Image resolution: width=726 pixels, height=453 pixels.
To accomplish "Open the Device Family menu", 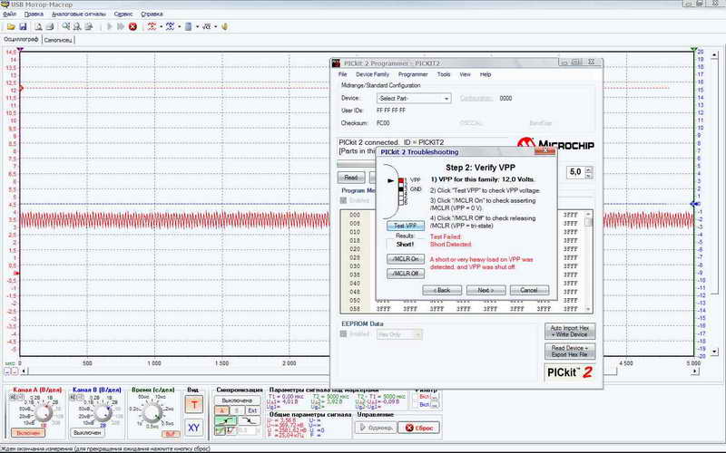I will pos(372,74).
